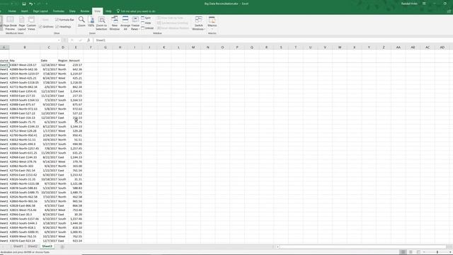Click the Split window command
The image size is (453, 255).
coord(146,18)
